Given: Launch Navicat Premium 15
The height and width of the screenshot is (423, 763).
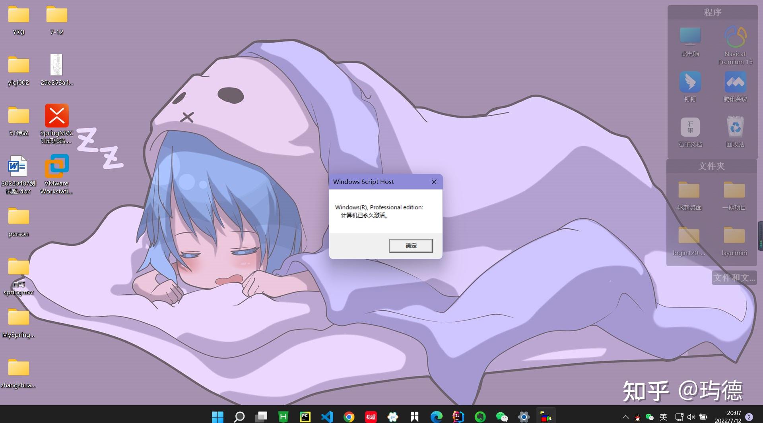Looking at the screenshot, I should point(735,45).
